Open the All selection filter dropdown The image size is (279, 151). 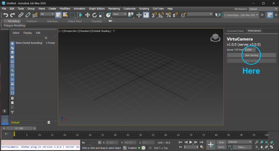click(x=47, y=14)
